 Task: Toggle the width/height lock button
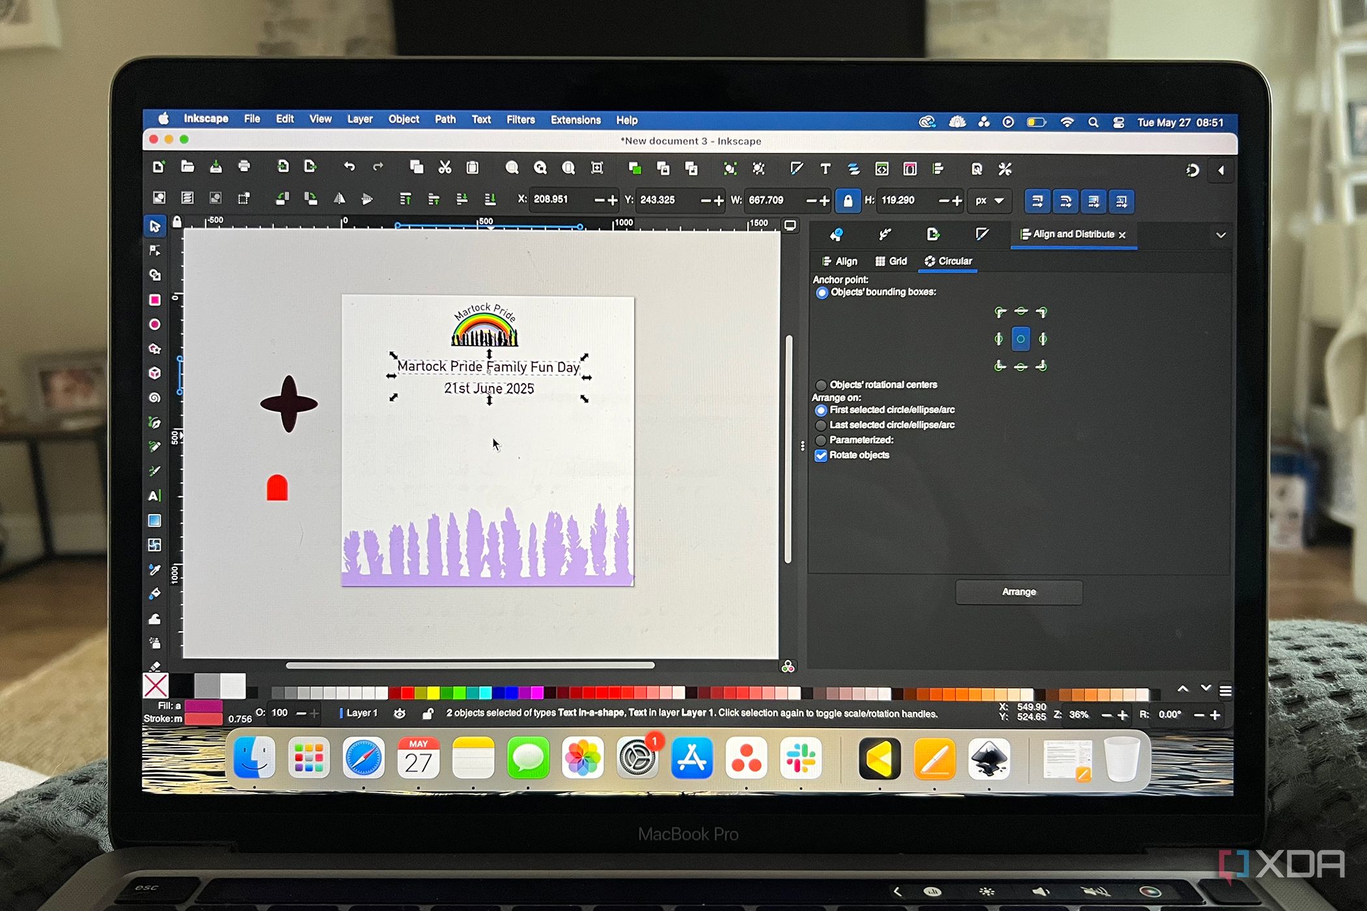tap(848, 200)
